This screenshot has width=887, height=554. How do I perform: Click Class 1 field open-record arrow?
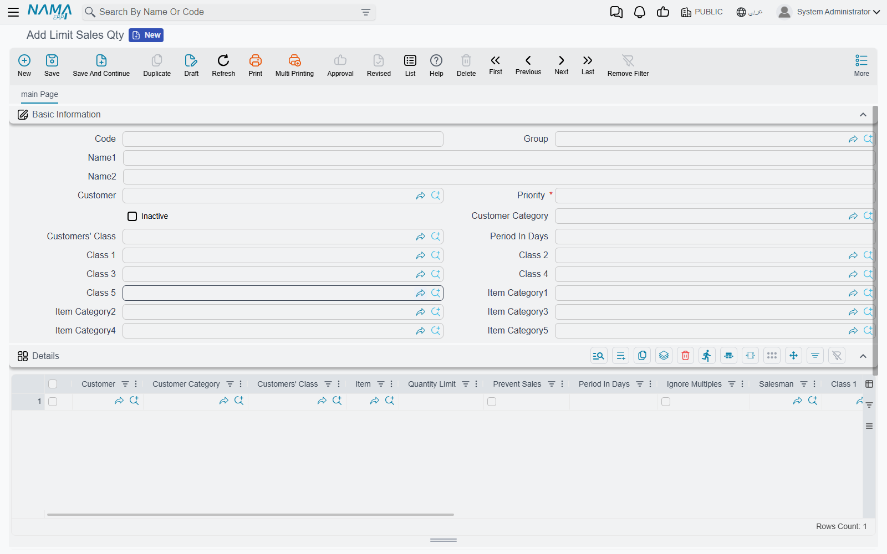click(x=421, y=255)
